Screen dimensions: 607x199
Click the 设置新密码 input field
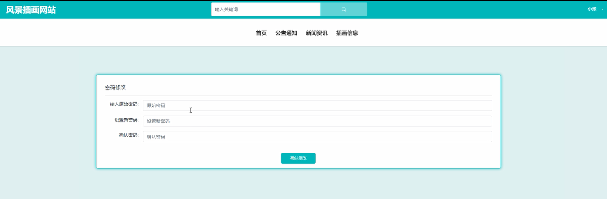[317, 121]
